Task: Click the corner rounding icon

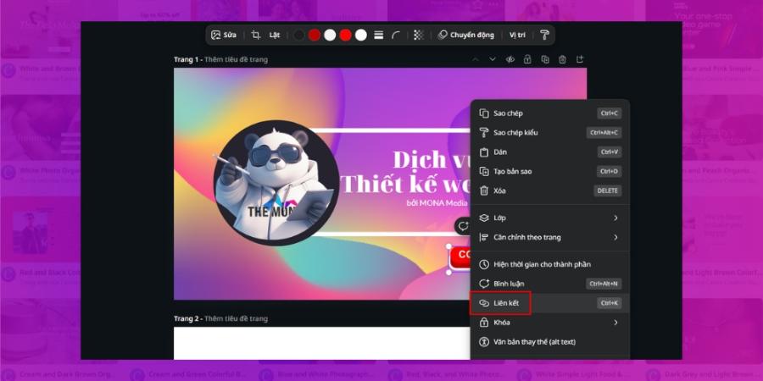Action: [396, 35]
